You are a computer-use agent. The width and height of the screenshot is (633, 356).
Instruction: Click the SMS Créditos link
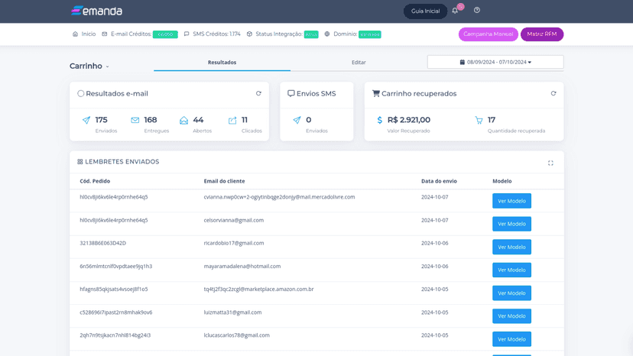212,34
